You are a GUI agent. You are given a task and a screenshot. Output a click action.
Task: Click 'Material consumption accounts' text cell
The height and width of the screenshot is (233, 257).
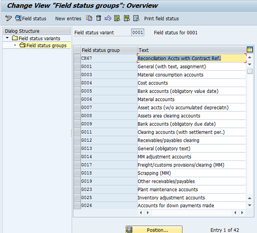pyautogui.click(x=192, y=75)
